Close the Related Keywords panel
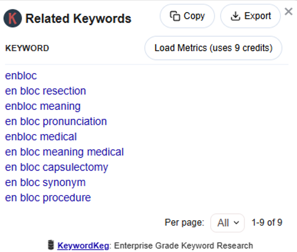 288,12
